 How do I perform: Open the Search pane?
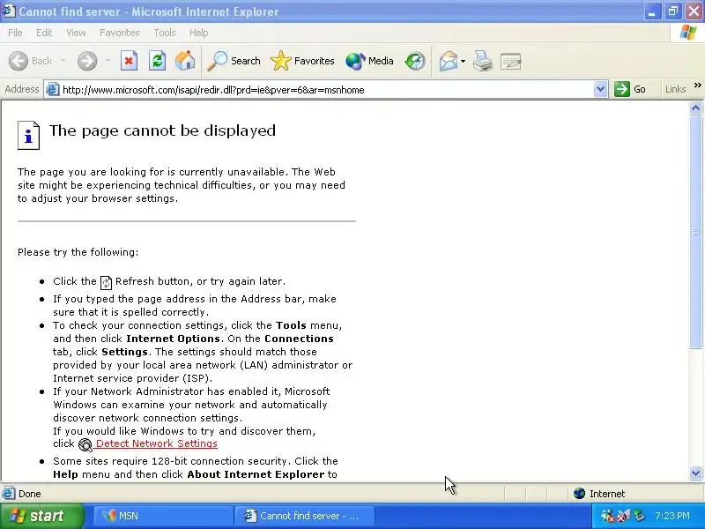point(234,61)
